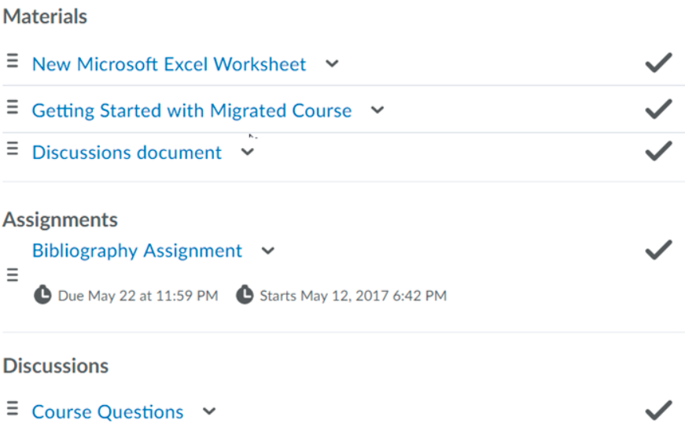The height and width of the screenshot is (442, 685).
Task: Expand the Bibliography Assignment actions chevron
Action: [x=268, y=251]
